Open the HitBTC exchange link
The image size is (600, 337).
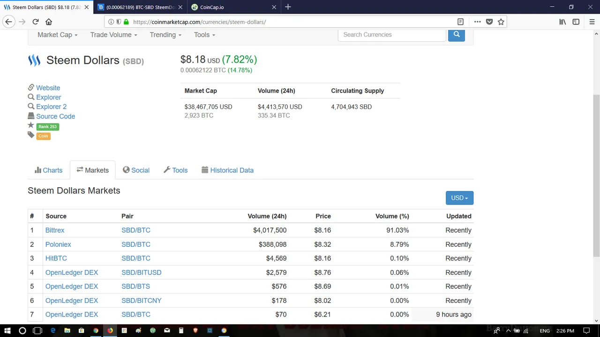[x=56, y=258]
